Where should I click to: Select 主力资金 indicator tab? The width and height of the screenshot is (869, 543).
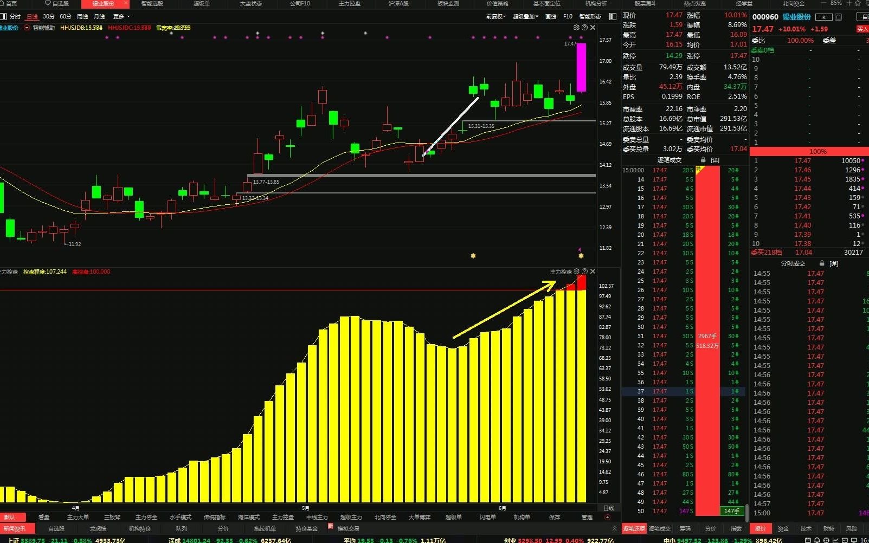[146, 517]
